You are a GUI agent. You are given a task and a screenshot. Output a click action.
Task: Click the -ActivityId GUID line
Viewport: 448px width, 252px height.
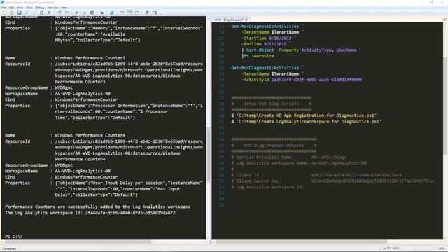click(x=302, y=80)
